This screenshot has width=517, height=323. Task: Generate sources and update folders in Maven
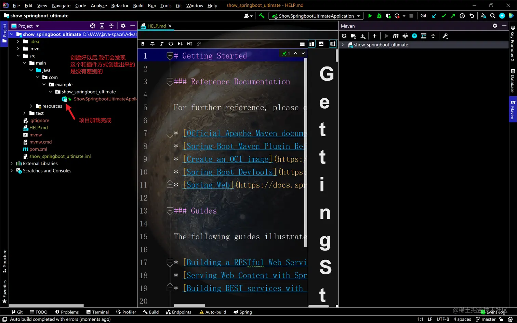pos(354,36)
